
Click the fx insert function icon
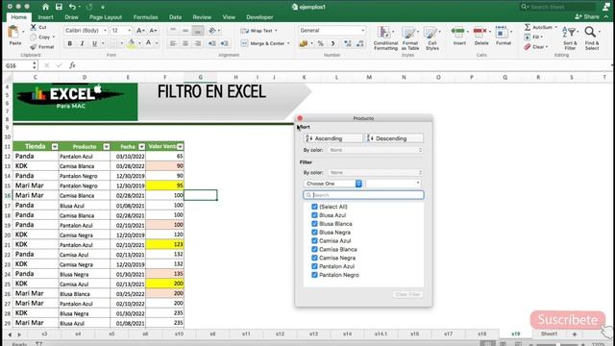[72, 65]
